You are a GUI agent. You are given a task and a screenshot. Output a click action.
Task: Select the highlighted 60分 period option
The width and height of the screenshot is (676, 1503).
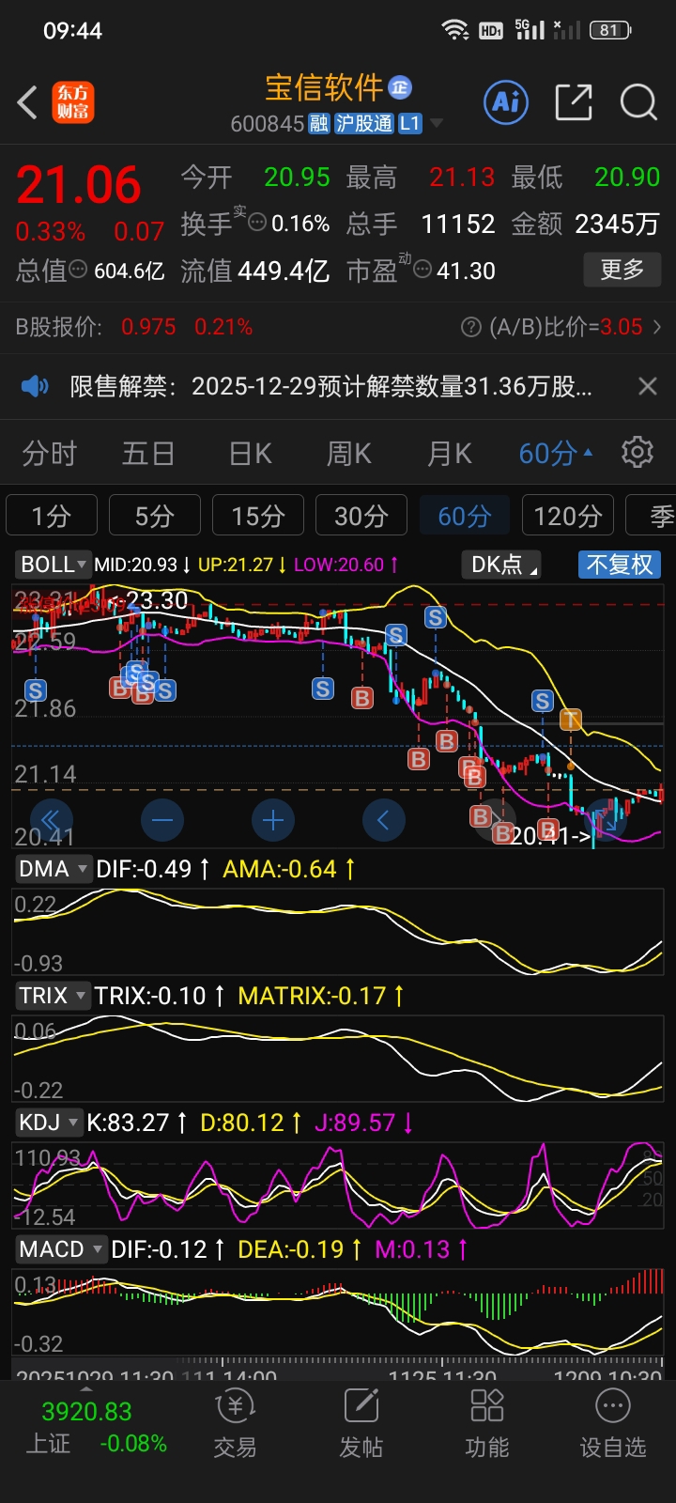pyautogui.click(x=465, y=516)
